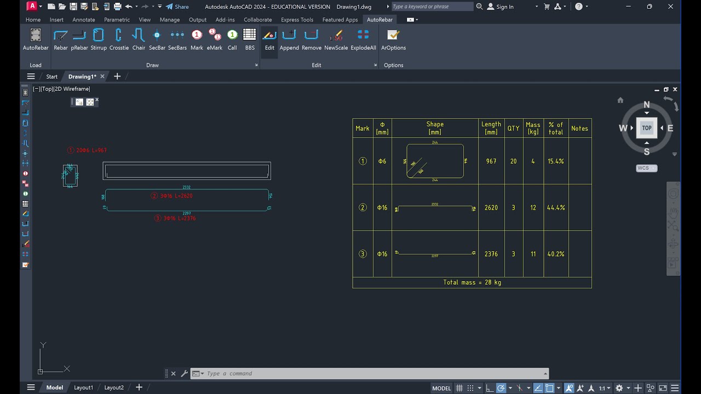Switch to the Parametric ribbon tab
Screen dimensions: 701x394
(x=117, y=20)
